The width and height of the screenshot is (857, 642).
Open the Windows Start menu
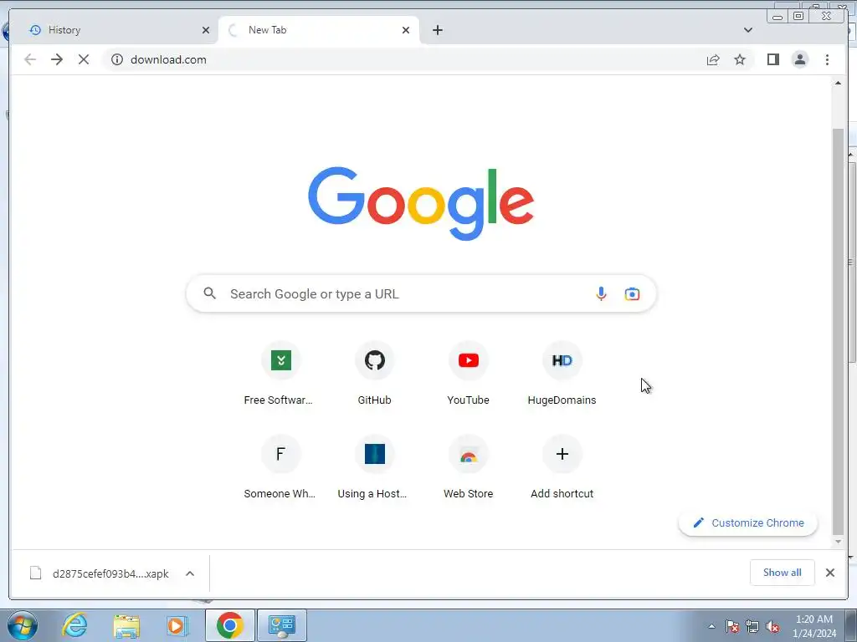(x=23, y=625)
